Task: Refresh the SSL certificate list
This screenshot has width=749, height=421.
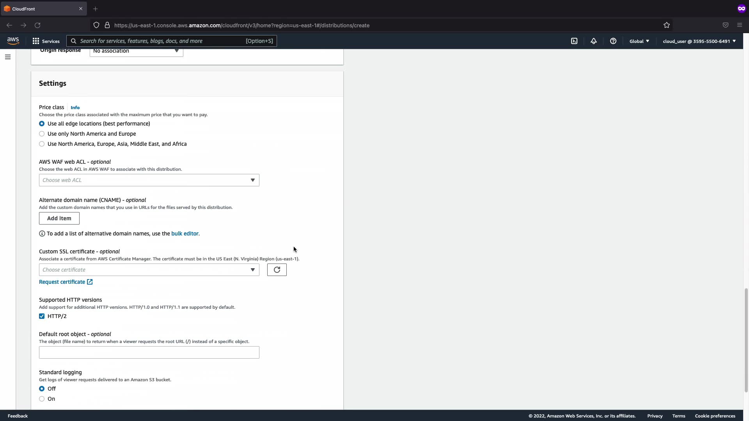Action: pos(277,270)
